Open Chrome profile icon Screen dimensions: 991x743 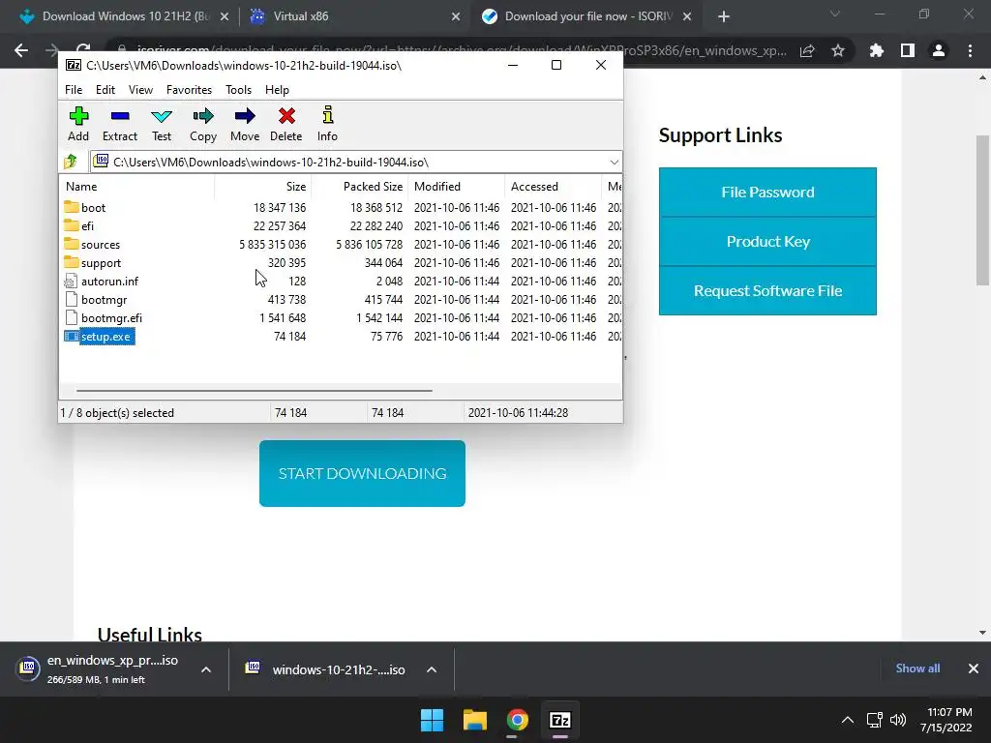pos(939,50)
